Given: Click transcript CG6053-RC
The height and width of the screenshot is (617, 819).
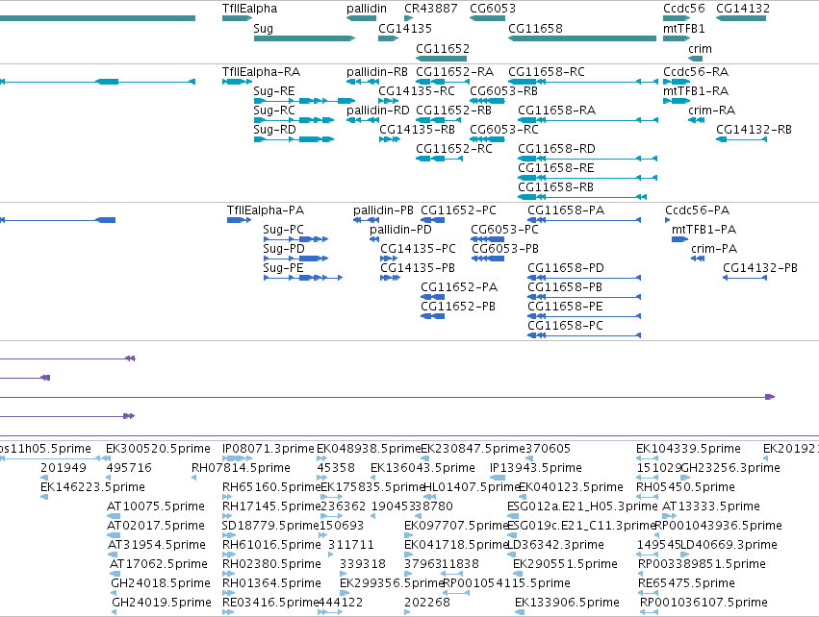Looking at the screenshot, I should point(487,139).
